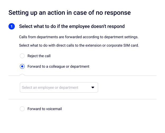Screen dimensions: 165x133
Task: Choose the "Forward to voicemail" radio button
Action: pos(22,109)
